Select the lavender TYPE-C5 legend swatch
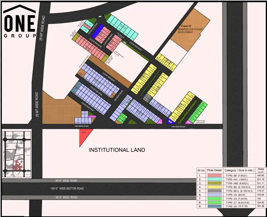267x217 pixels. (x=215, y=196)
